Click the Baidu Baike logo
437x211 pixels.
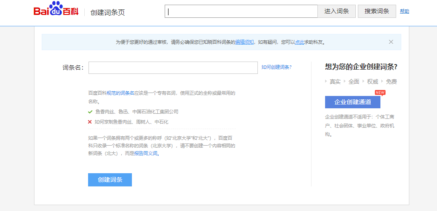coord(56,9)
